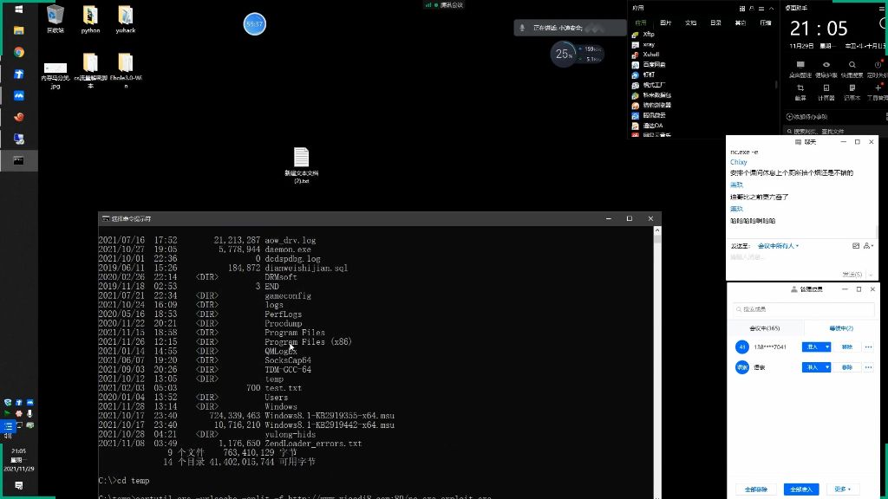Open more options for the second waiting member

[868, 367]
